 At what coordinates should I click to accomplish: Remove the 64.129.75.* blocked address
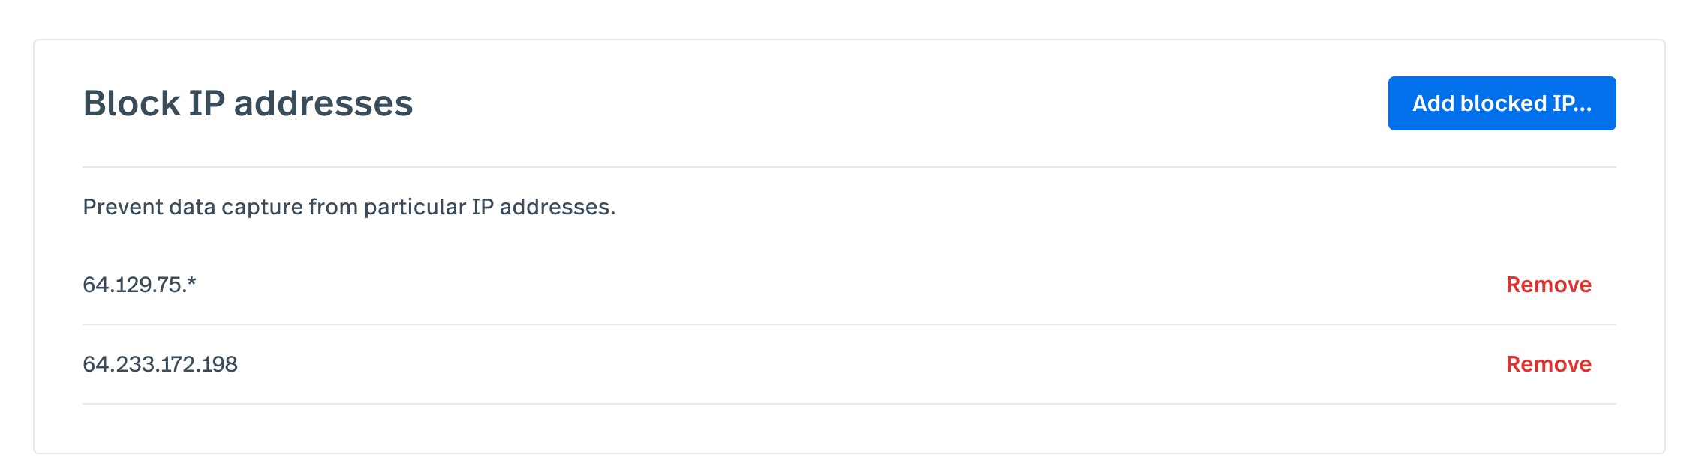point(1549,285)
